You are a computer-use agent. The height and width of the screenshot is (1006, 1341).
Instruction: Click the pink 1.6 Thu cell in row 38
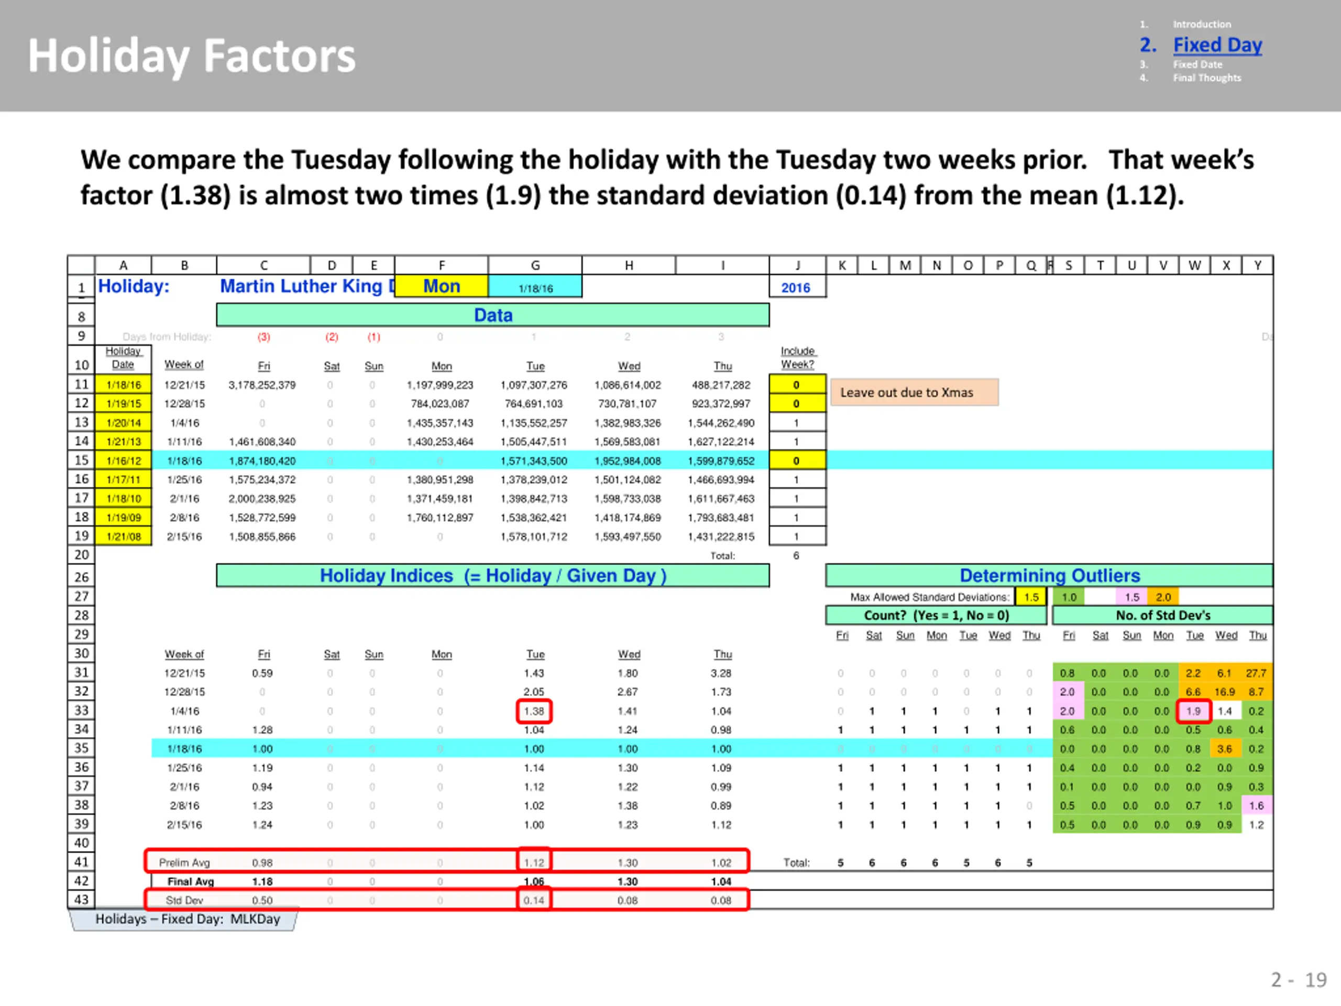pyautogui.click(x=1256, y=805)
